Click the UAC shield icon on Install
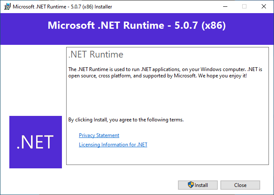 point(191,185)
